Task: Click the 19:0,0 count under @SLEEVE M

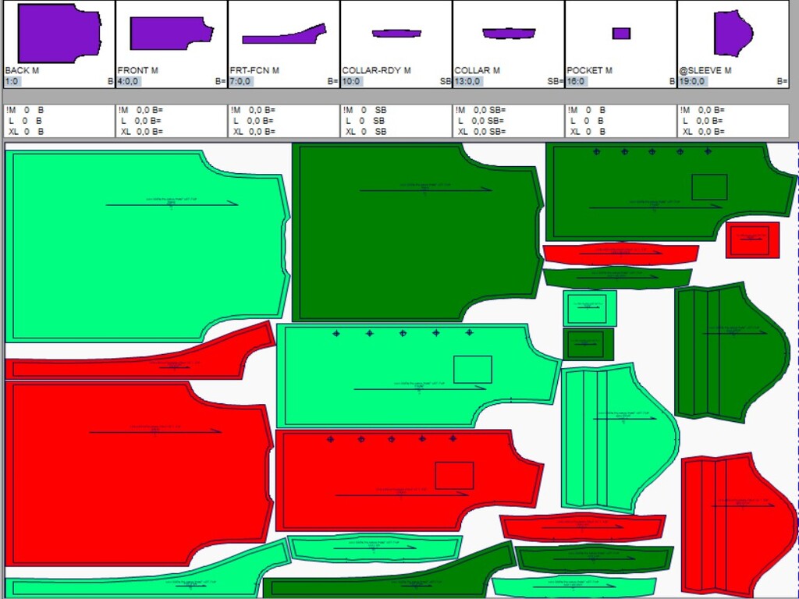Action: [x=692, y=81]
